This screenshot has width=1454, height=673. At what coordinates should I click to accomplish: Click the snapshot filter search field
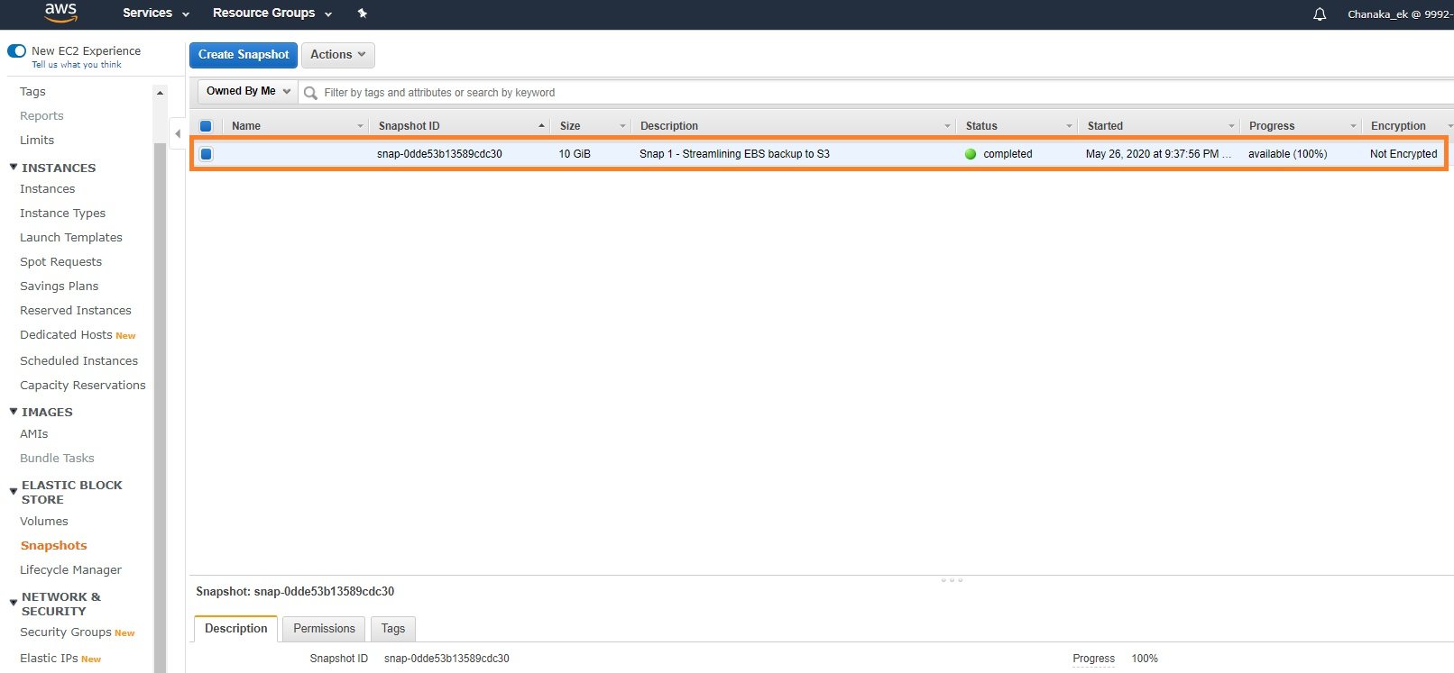pos(812,93)
